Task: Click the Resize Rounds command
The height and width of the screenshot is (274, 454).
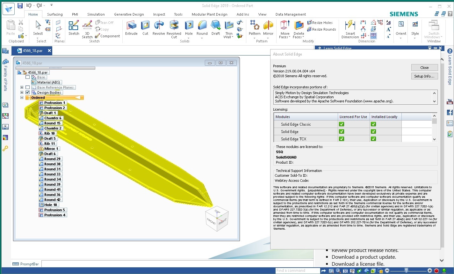Action: pos(322,29)
